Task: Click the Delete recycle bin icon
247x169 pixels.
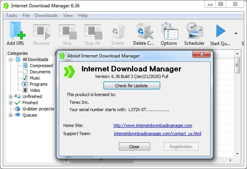Action: click(x=118, y=31)
